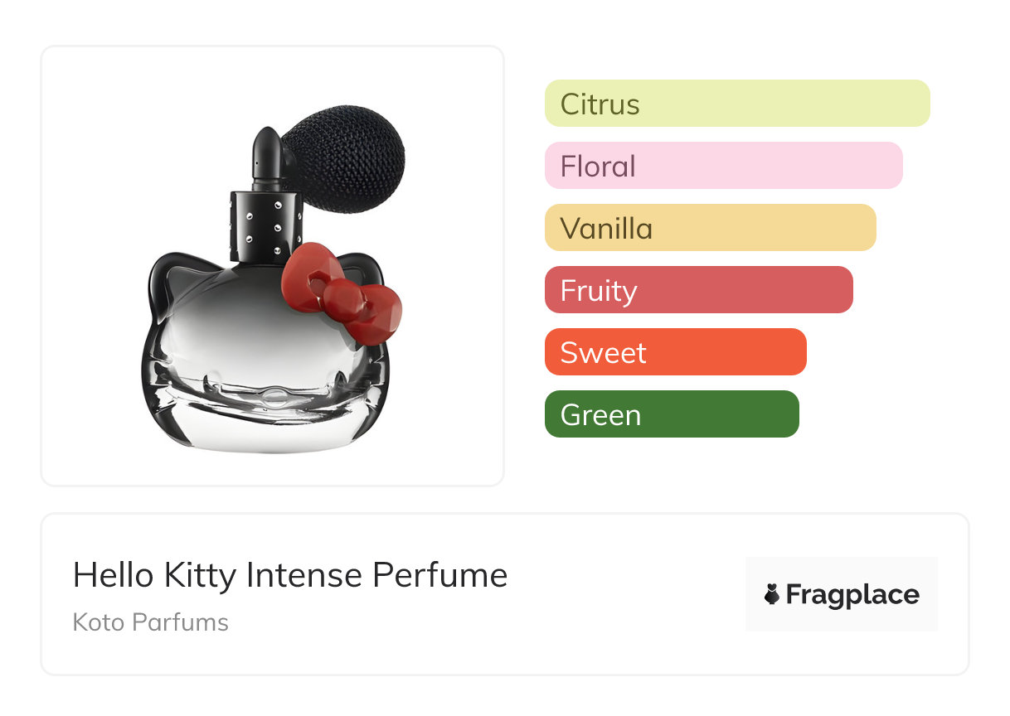Select the Sweet accord bar
Viewport: 1010px width, 716px height.
point(675,352)
